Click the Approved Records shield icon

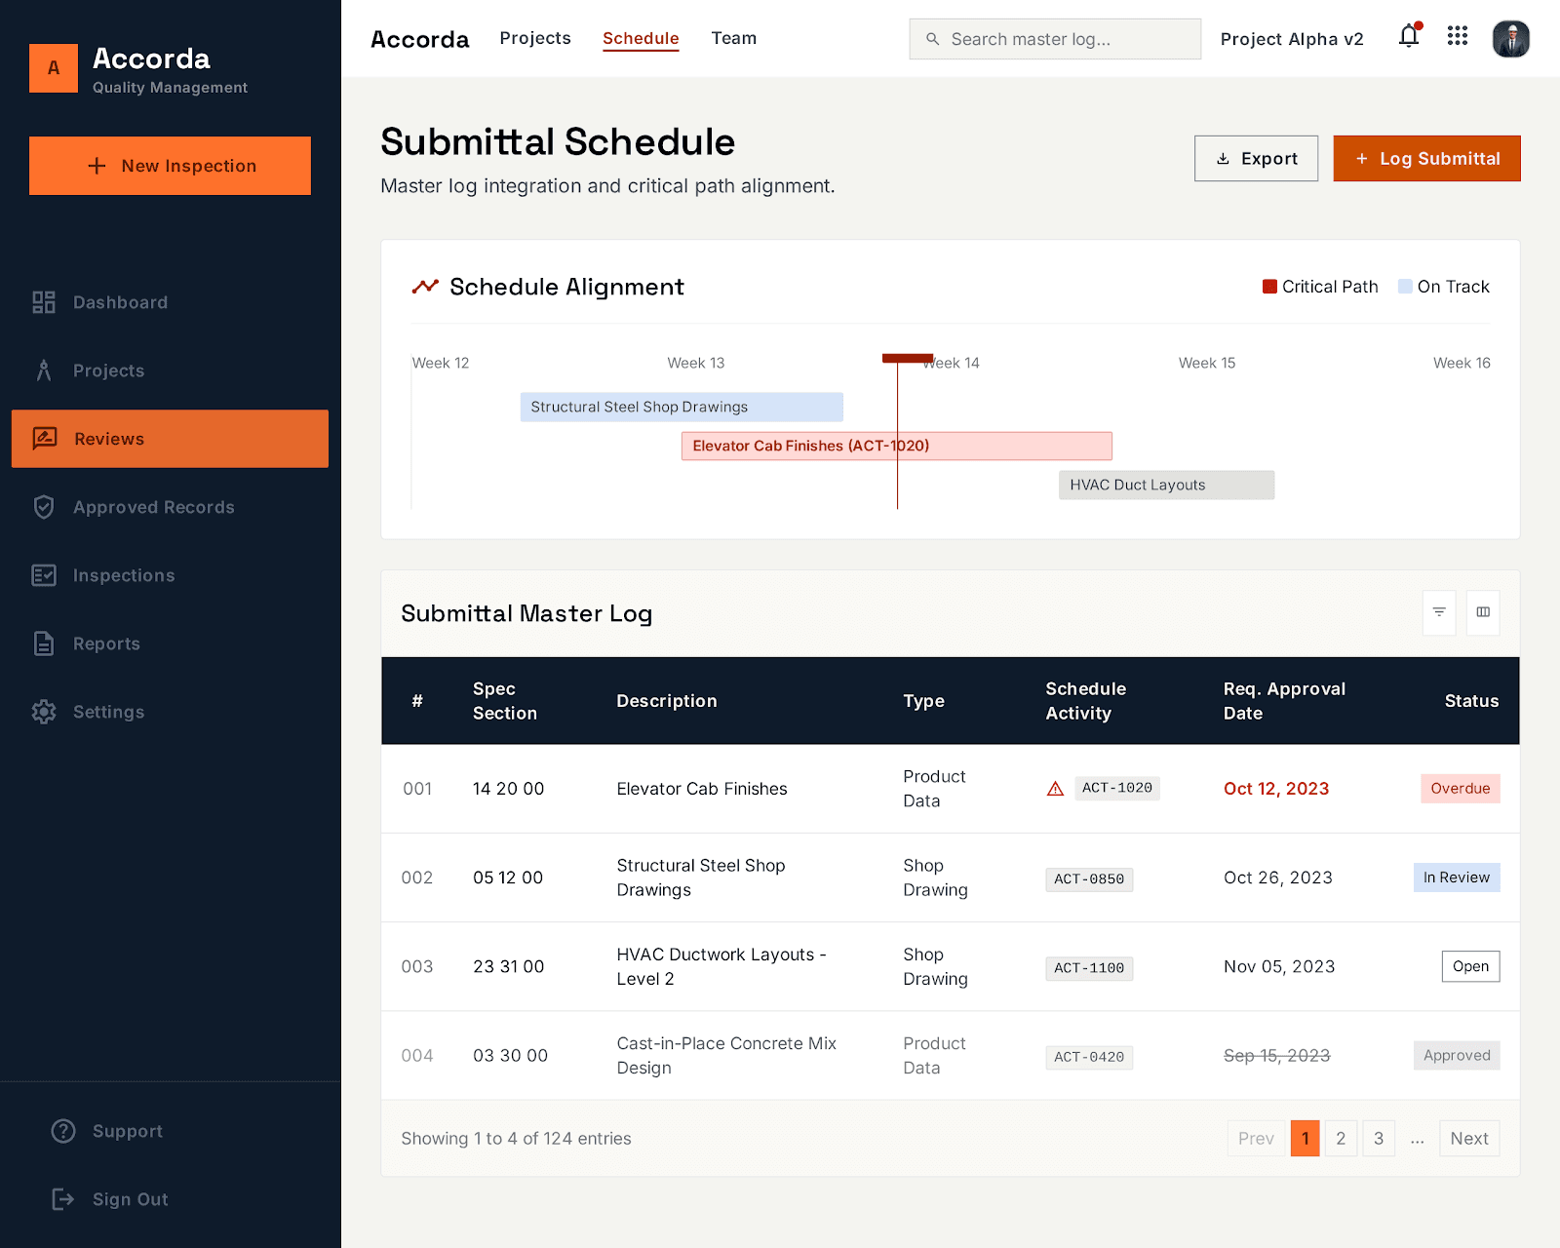pos(44,507)
